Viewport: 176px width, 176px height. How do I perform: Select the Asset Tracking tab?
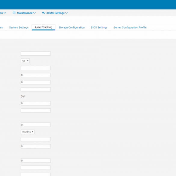(x=43, y=27)
